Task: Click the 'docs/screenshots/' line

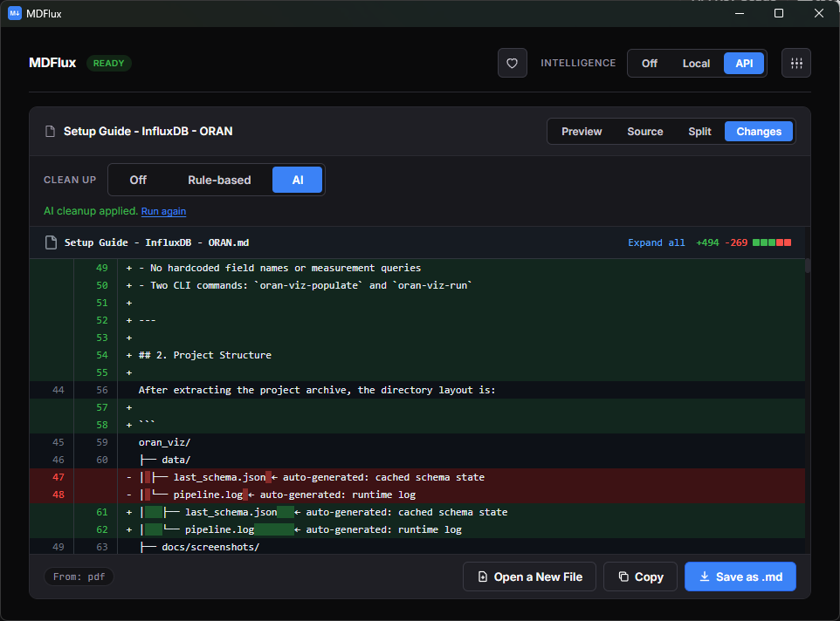Action: (417, 547)
